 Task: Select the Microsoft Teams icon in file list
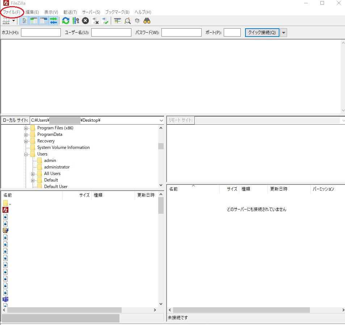point(5,299)
